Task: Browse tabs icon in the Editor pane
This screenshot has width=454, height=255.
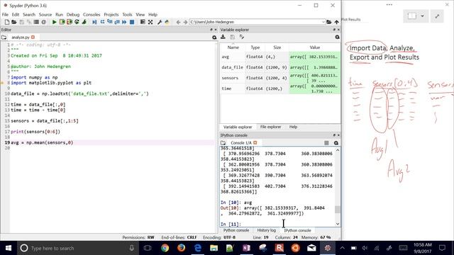Action: 4,38
